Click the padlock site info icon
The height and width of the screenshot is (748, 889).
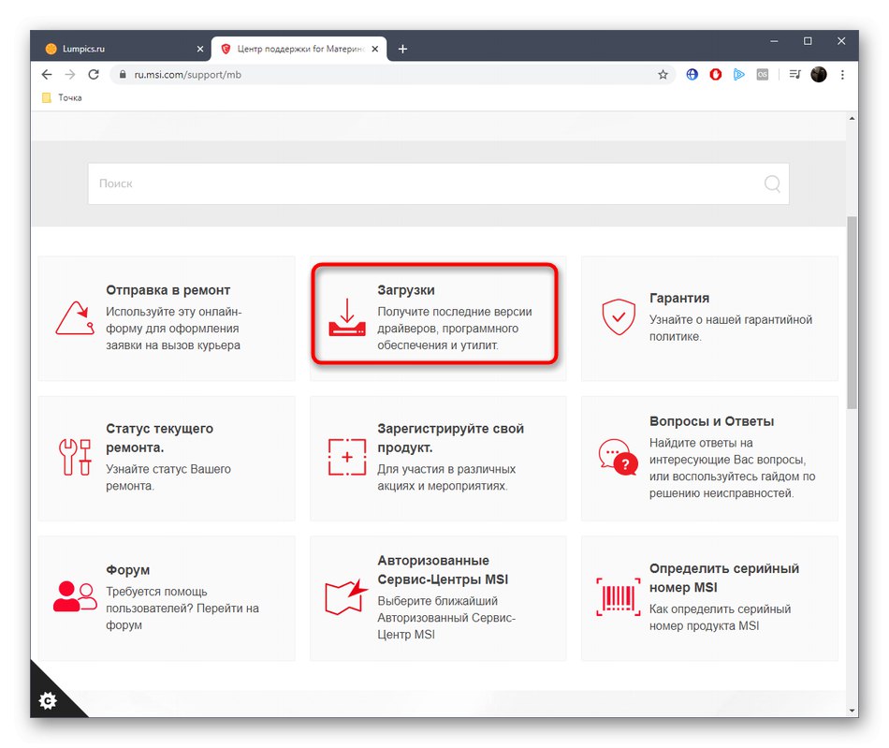pyautogui.click(x=123, y=74)
